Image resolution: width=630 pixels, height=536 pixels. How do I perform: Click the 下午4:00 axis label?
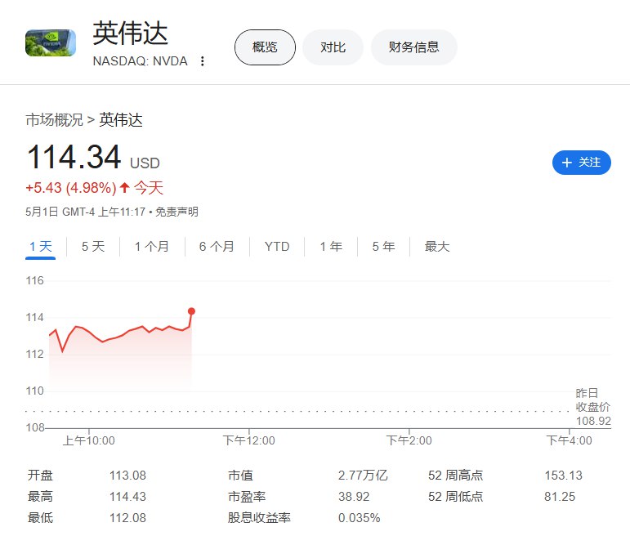(569, 440)
